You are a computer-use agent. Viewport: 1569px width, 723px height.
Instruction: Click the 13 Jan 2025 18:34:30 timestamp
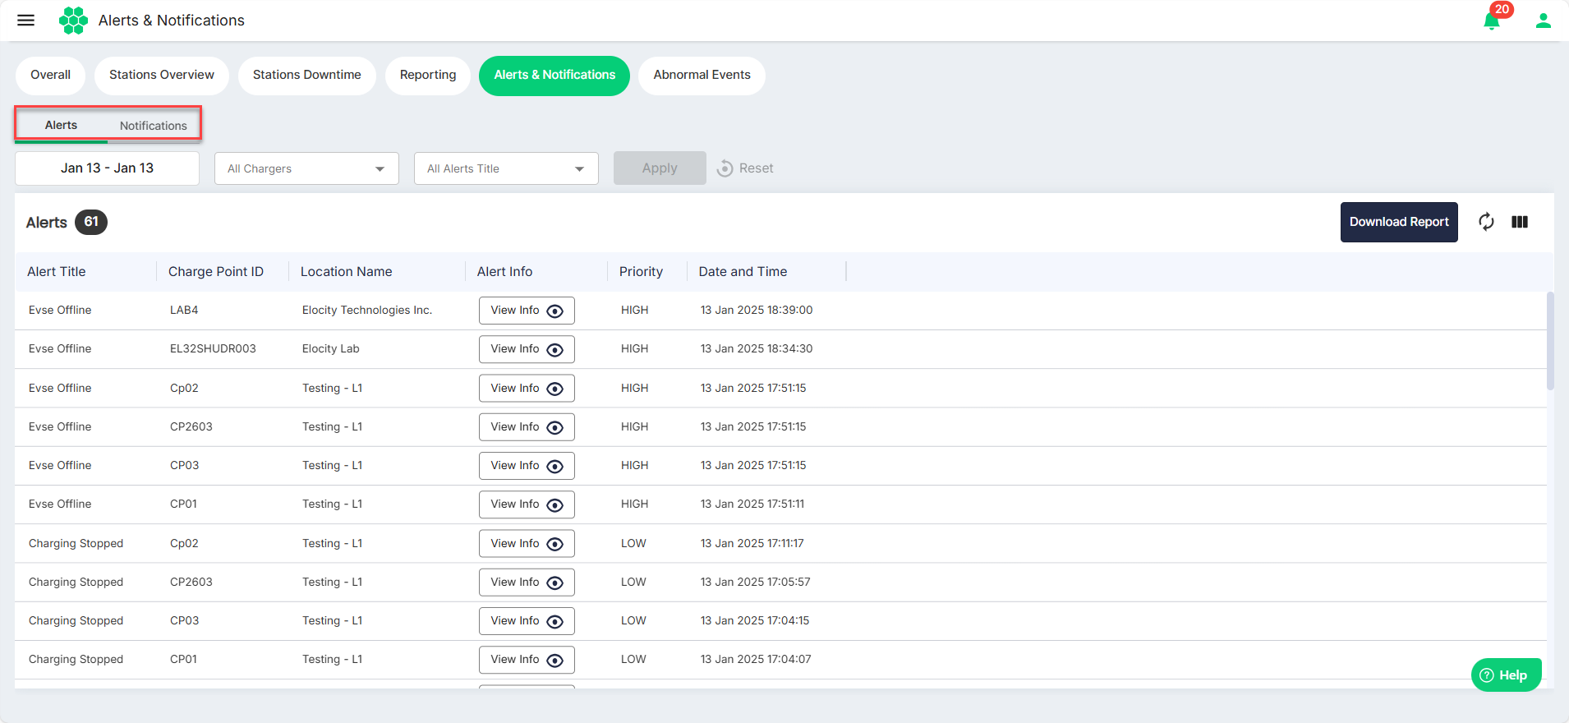tap(757, 349)
